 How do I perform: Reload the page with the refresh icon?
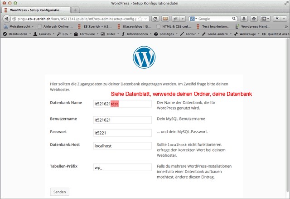pos(155,19)
